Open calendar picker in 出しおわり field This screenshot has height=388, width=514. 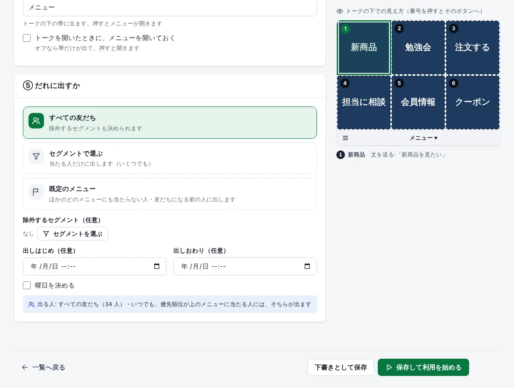(x=307, y=266)
